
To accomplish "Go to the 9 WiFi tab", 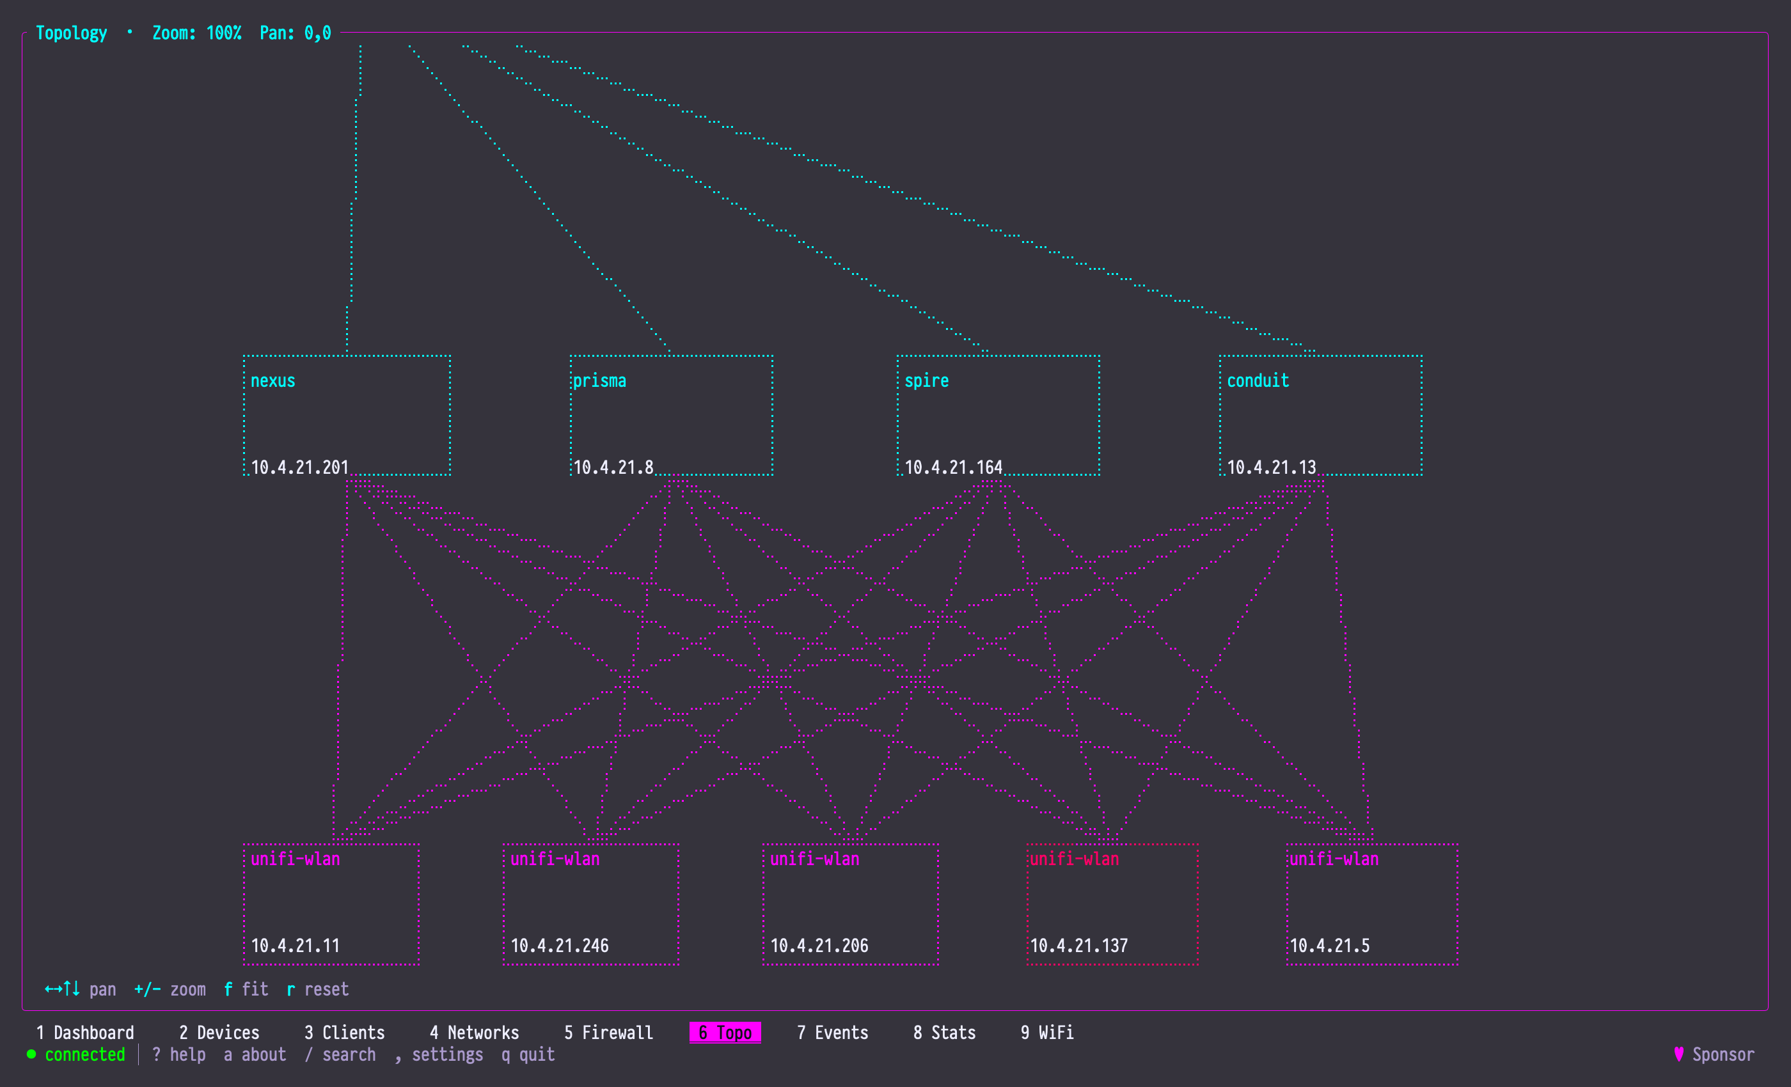I will point(1046,1033).
